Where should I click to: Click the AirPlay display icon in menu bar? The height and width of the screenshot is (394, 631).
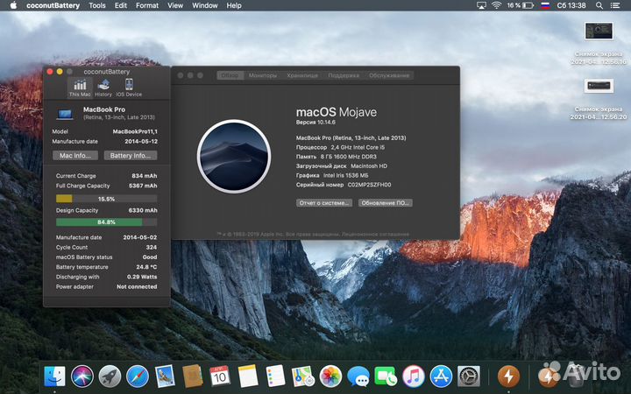[481, 5]
